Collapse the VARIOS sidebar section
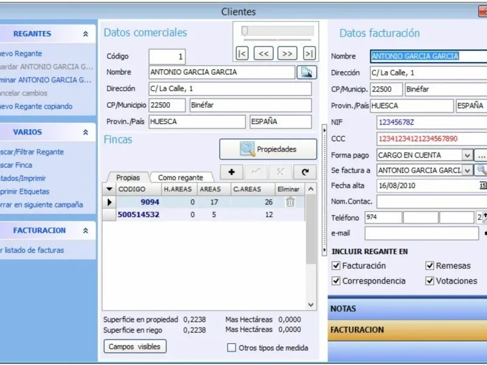Viewport: 487px width, 365px height. pyautogui.click(x=85, y=132)
